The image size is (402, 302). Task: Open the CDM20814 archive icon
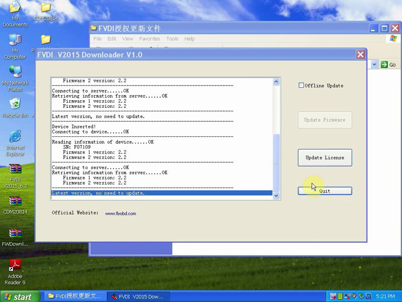15,201
